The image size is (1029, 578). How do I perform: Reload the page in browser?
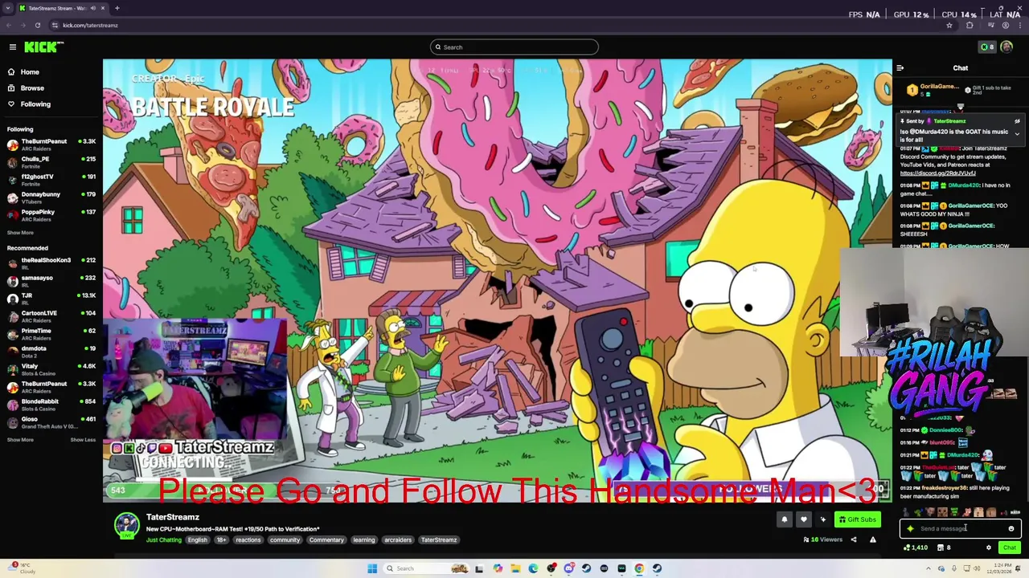point(37,26)
